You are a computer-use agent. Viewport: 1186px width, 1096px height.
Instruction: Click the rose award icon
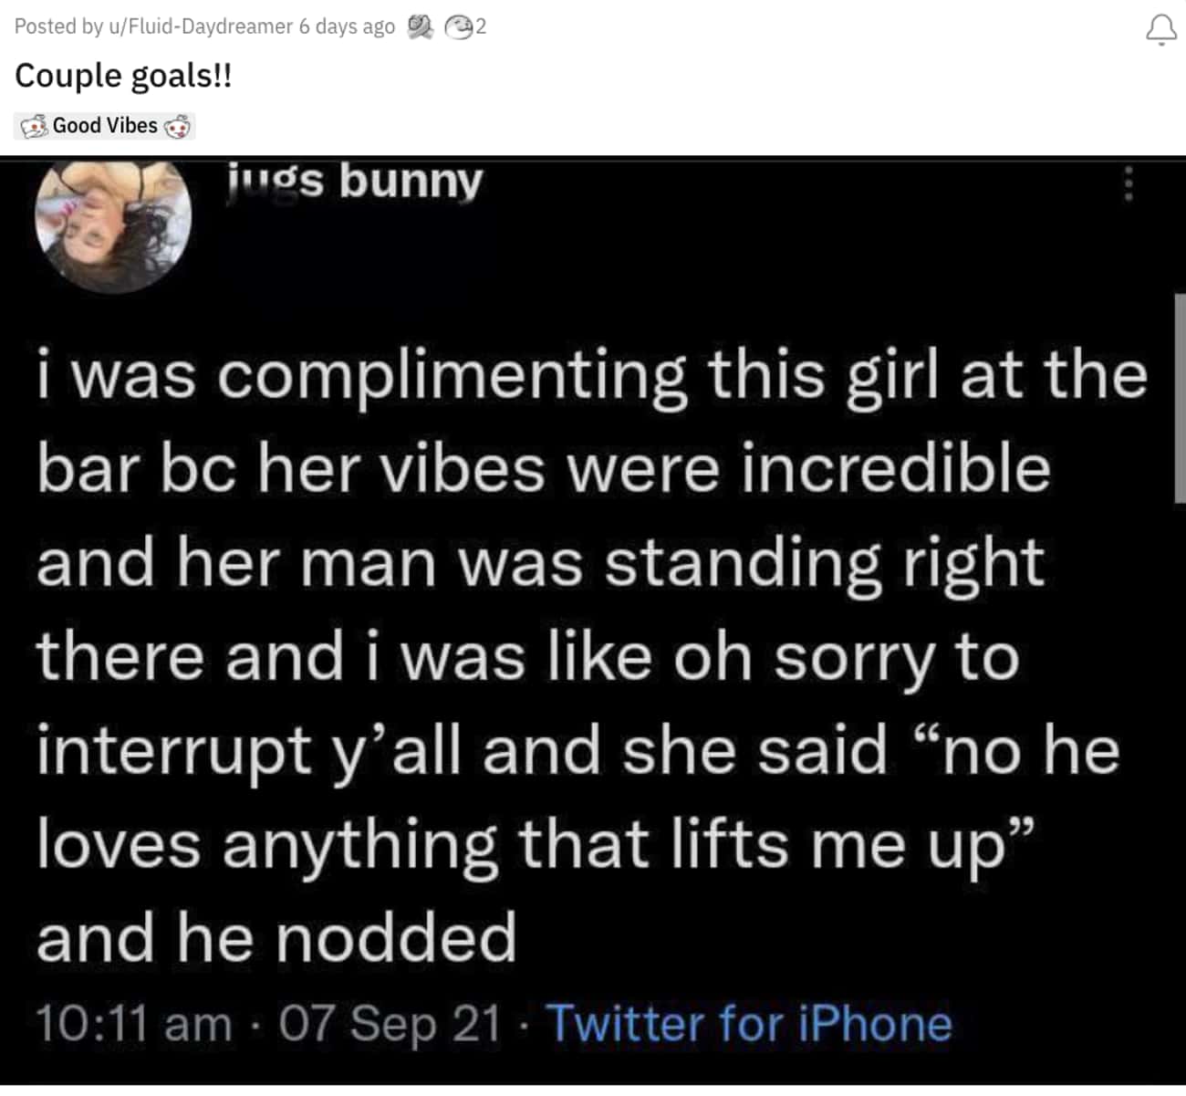420,27
